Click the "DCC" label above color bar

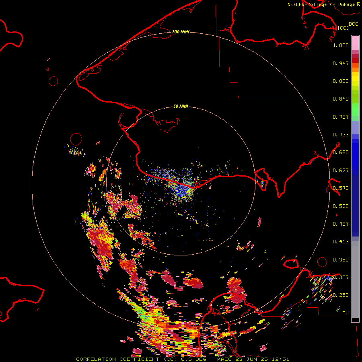pos(354,24)
